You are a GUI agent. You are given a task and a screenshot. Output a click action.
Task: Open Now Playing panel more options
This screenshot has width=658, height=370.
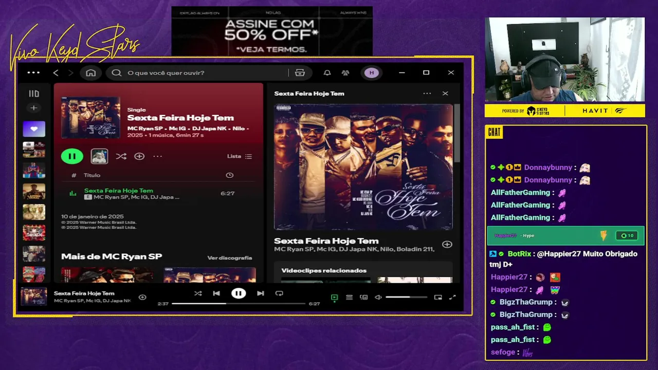pos(427,94)
